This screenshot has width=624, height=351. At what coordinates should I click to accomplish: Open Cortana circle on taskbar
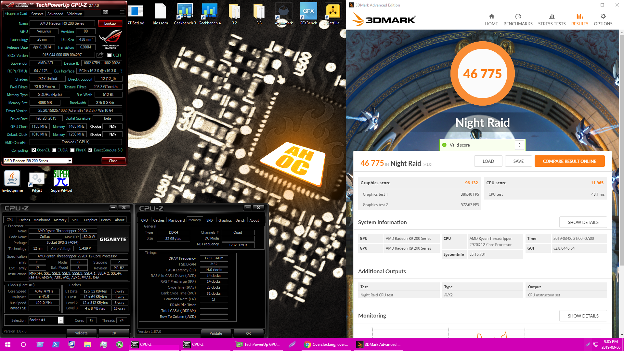pyautogui.click(x=23, y=344)
